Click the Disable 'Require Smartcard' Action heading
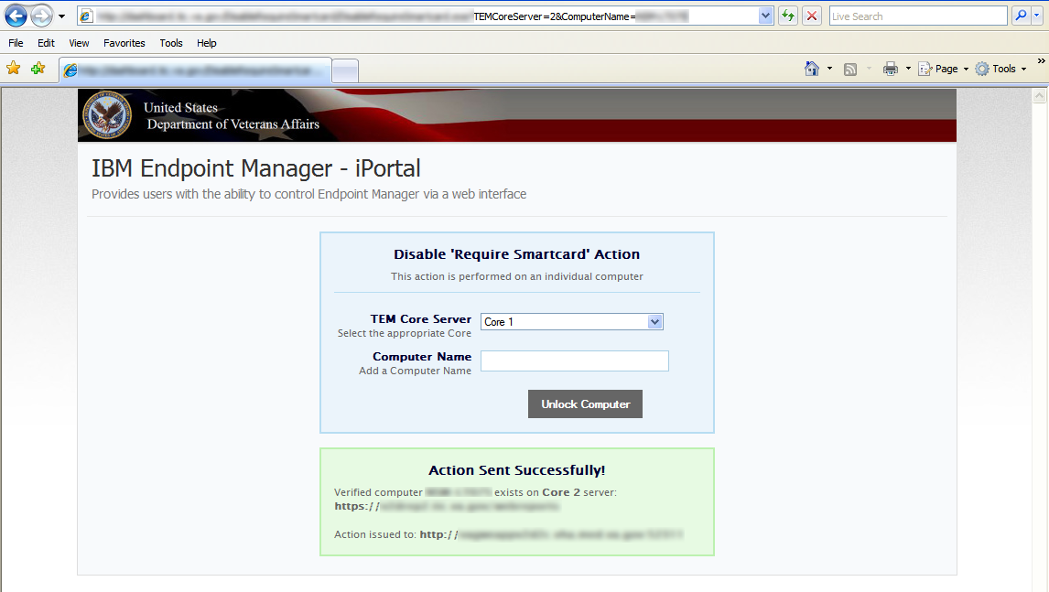Image resolution: width=1049 pixels, height=592 pixels. point(517,254)
